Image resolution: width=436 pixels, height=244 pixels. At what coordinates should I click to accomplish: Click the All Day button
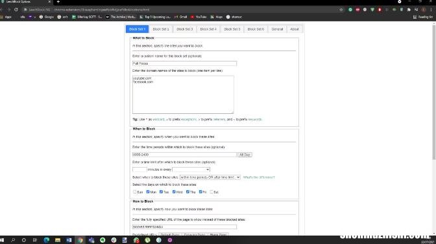coord(245,155)
